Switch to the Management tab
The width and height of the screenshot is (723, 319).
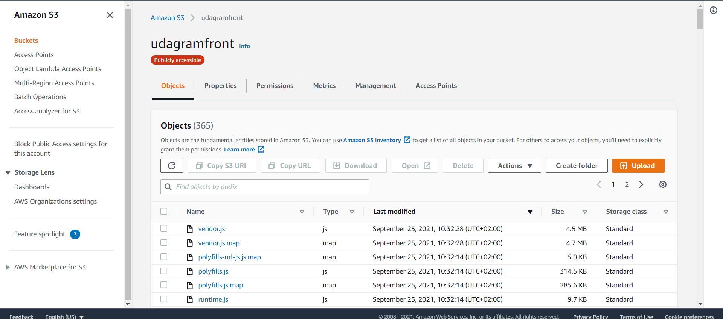click(375, 86)
